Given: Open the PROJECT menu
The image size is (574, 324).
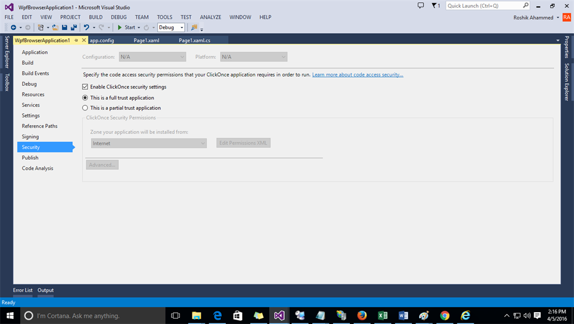Looking at the screenshot, I should (70, 17).
